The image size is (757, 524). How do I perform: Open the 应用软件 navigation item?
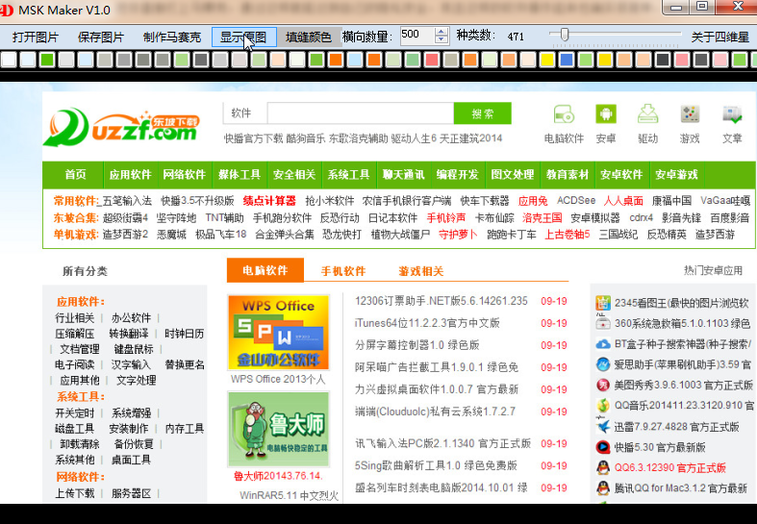[x=131, y=175]
